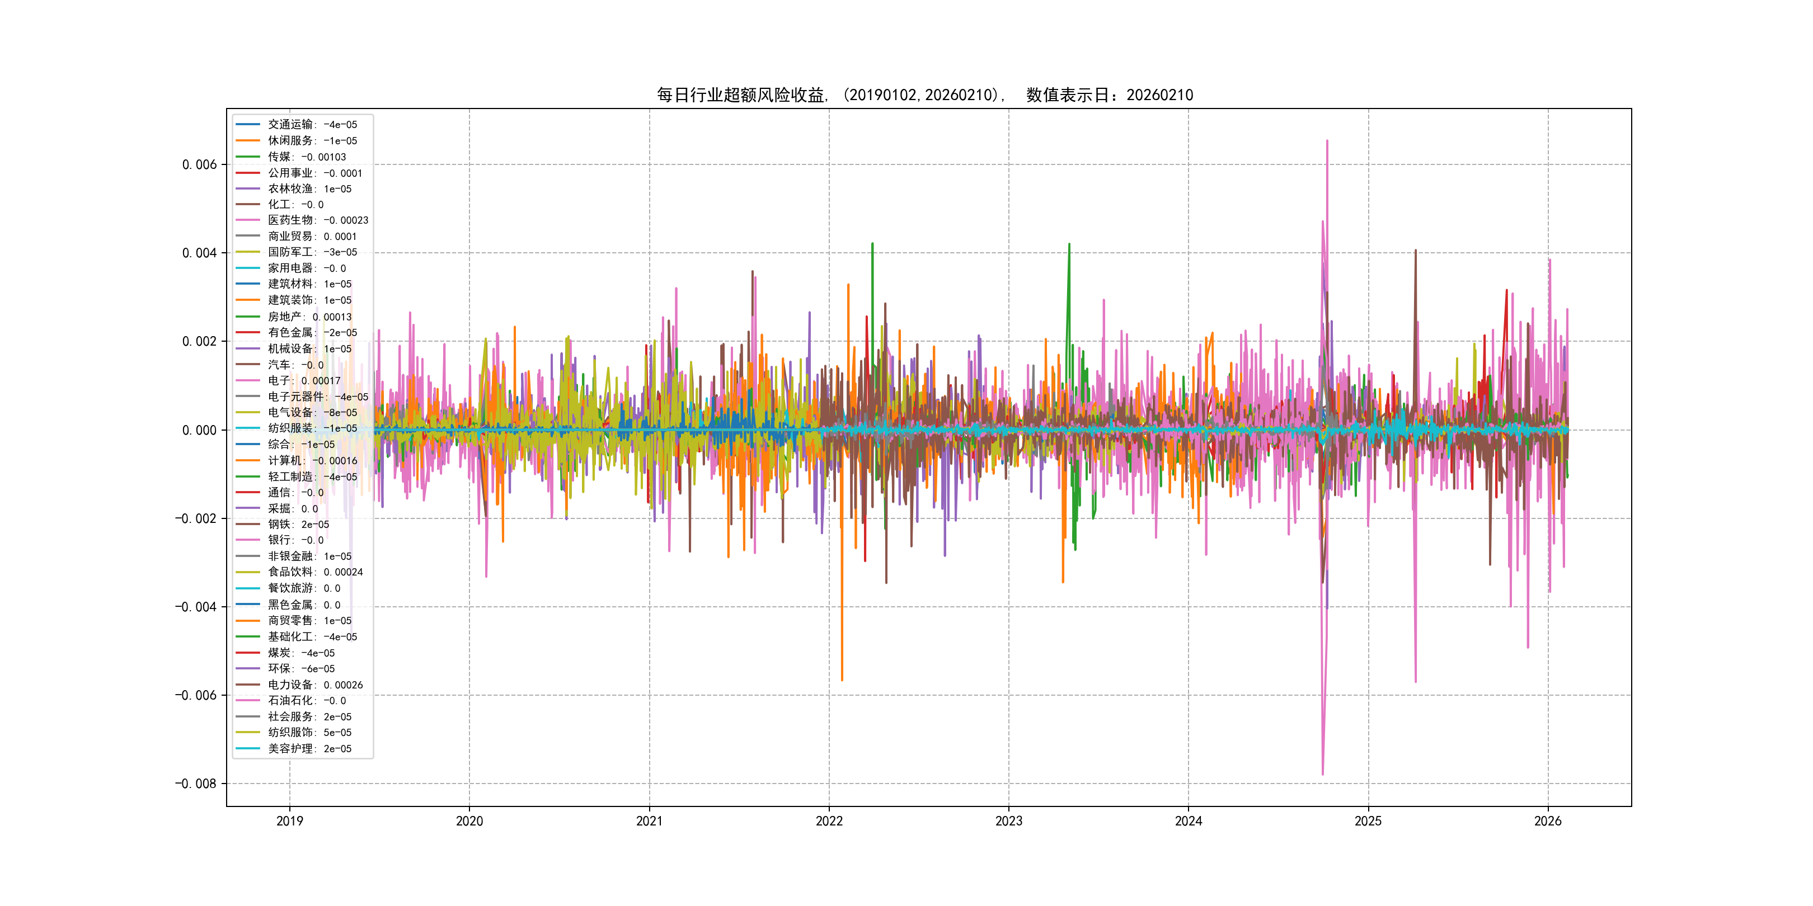Click the 2019 x-axis tick label
Viewport: 1813px width, 906px height.
(289, 821)
